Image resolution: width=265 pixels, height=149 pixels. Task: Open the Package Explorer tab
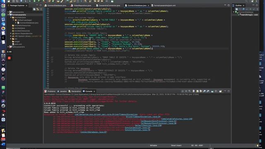click(17, 5)
